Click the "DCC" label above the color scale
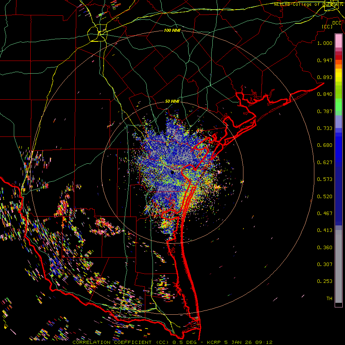Image resolution: width=345 pixels, height=345 pixels. [x=337, y=23]
